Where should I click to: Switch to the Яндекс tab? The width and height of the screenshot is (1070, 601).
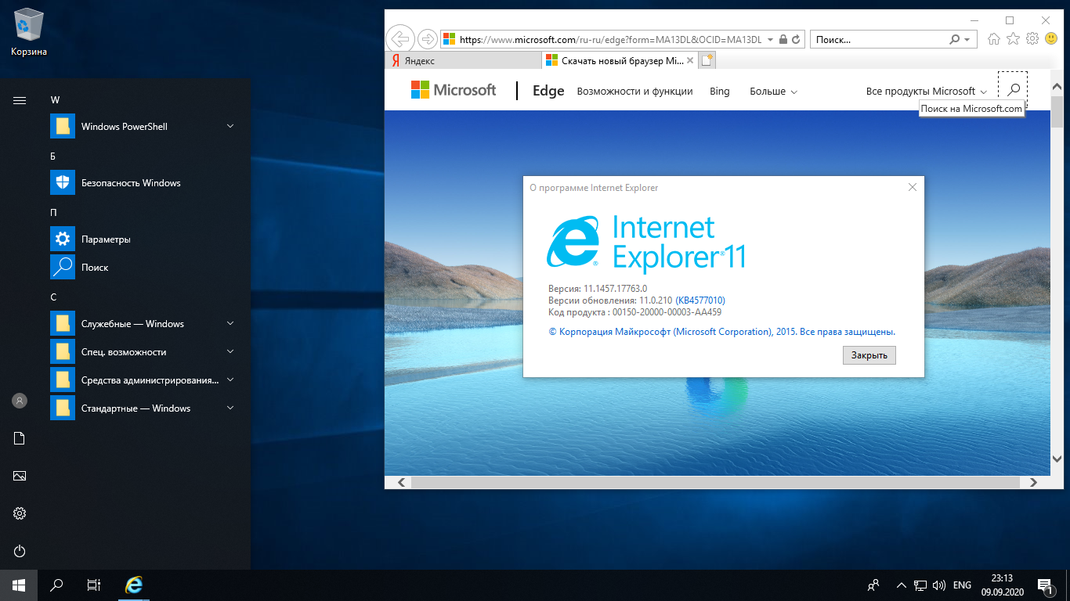(462, 60)
